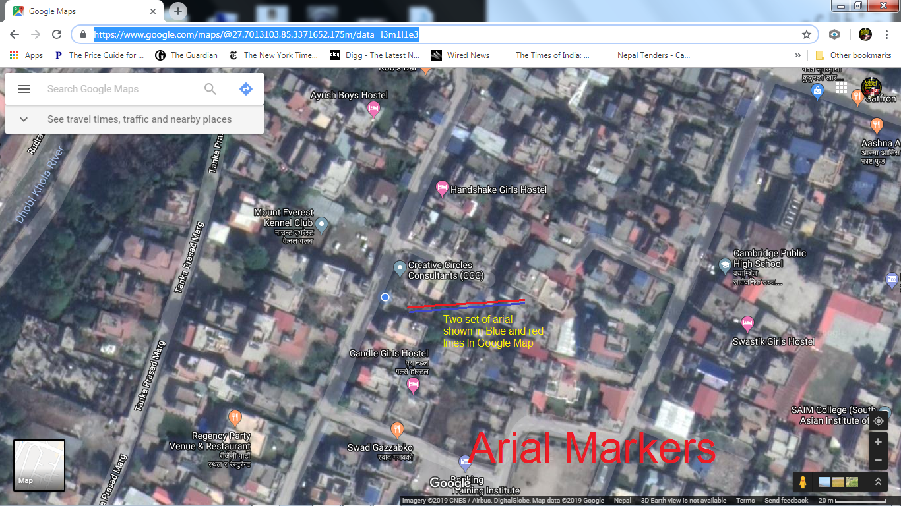Viewport: 901px width, 506px height.
Task: Click the blue current location dot
Action: click(x=385, y=297)
